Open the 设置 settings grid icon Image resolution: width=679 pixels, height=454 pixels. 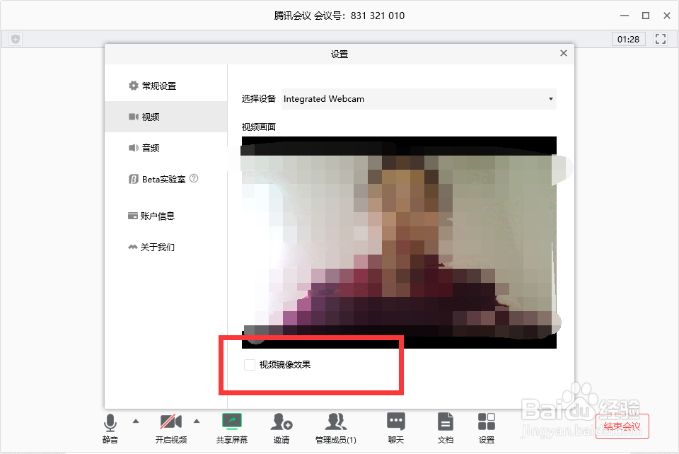[487, 422]
